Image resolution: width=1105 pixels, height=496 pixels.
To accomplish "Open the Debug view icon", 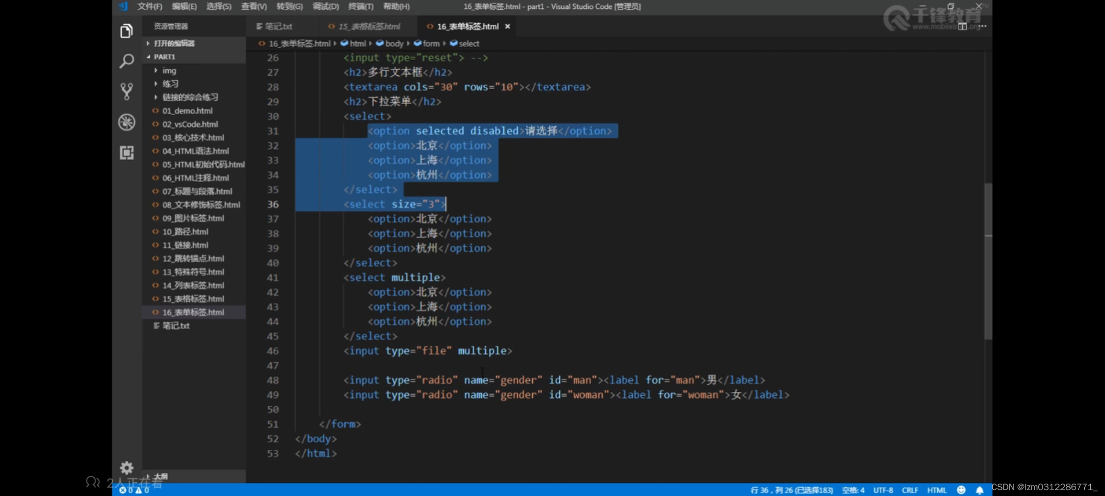I will point(126,122).
